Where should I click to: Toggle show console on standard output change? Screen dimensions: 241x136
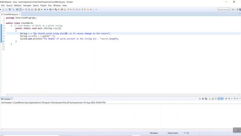click(x=219, y=99)
